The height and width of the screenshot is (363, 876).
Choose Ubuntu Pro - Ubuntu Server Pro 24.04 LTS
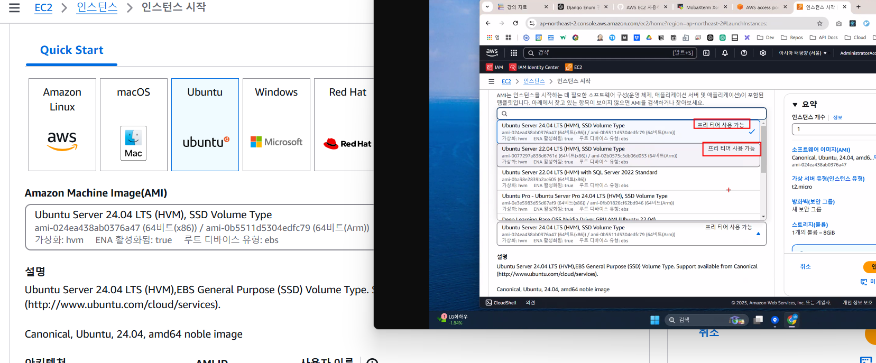[x=629, y=202]
